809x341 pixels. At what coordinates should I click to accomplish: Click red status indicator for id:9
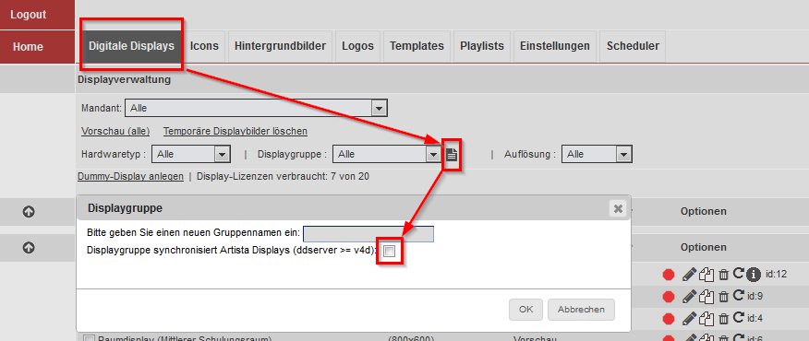click(669, 297)
